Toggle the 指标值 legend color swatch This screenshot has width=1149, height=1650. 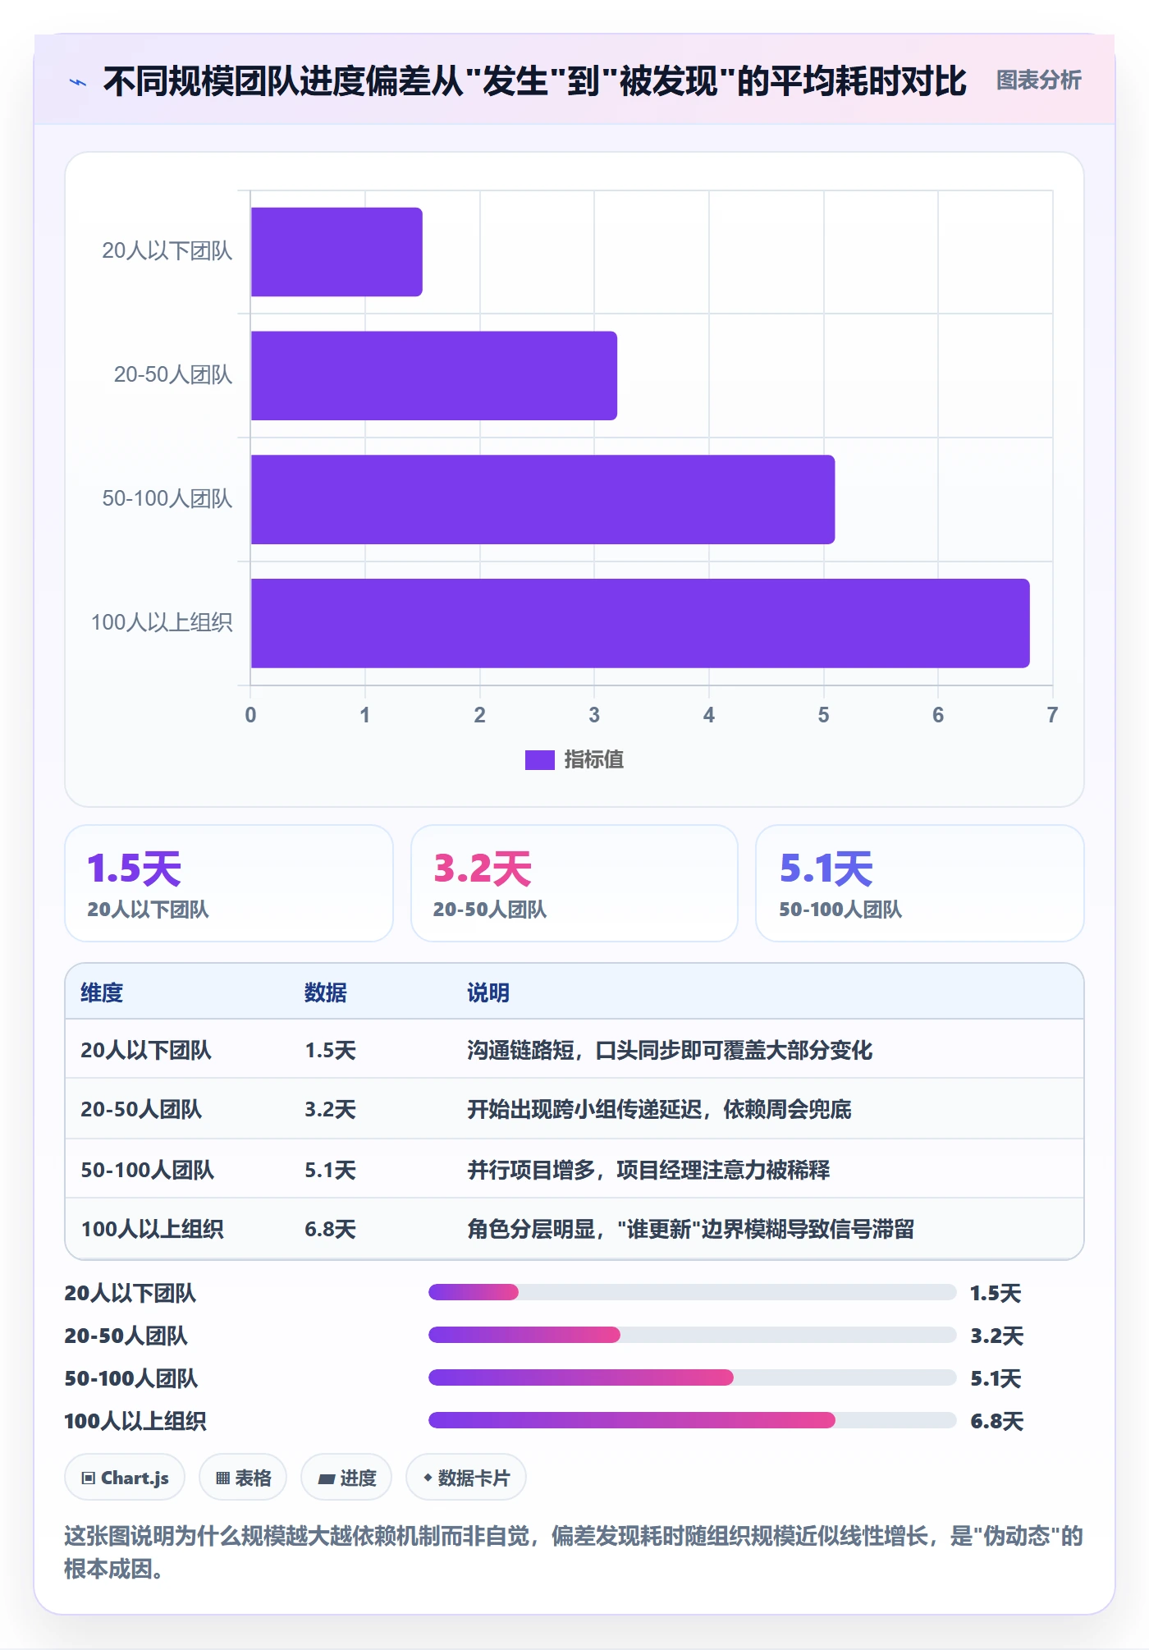click(539, 760)
